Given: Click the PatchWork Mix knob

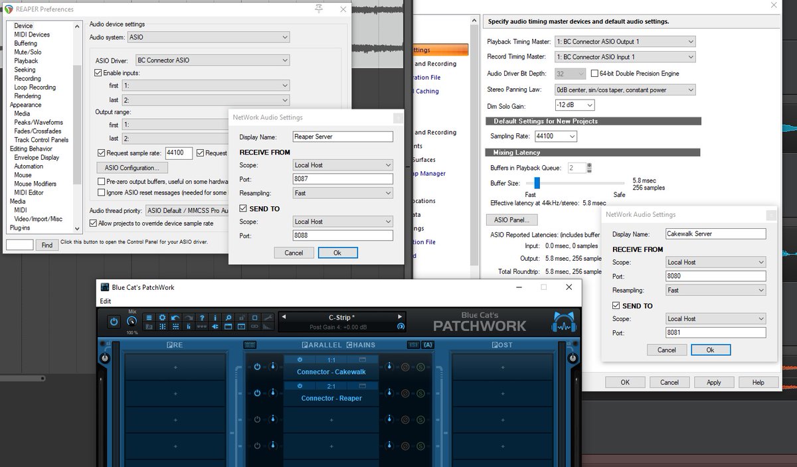Looking at the screenshot, I should tap(132, 322).
